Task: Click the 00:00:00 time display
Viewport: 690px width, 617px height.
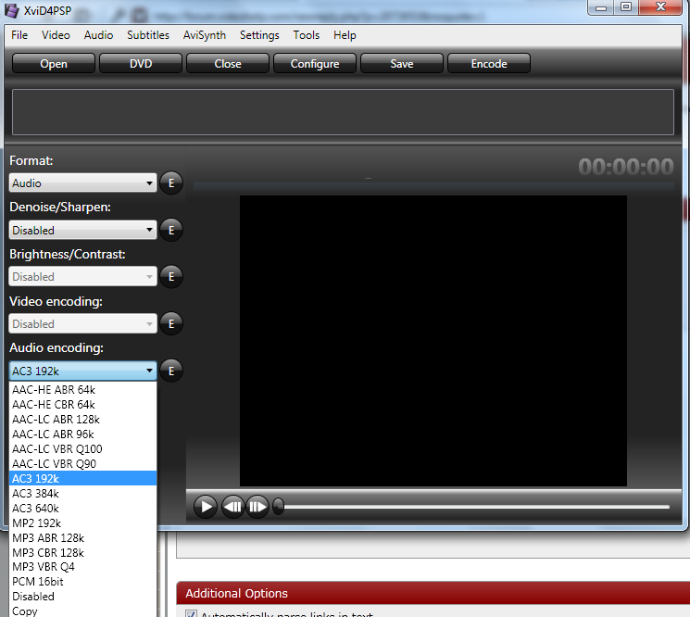Action: [625, 168]
